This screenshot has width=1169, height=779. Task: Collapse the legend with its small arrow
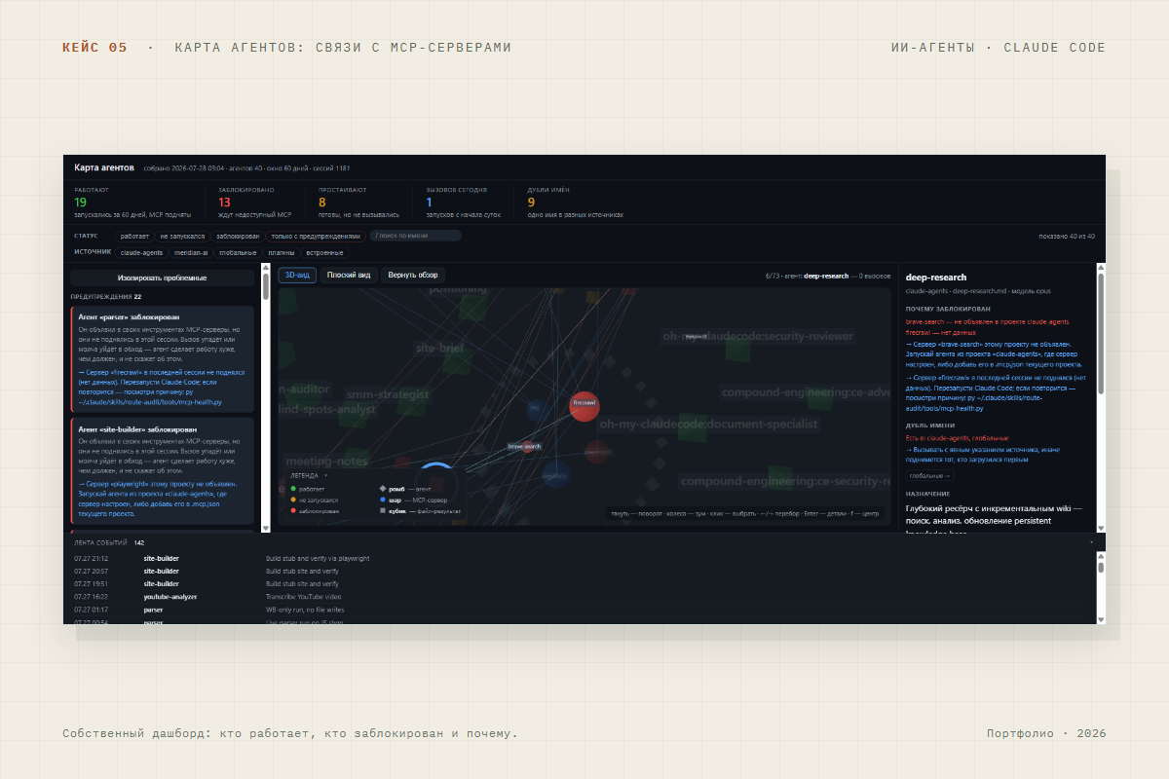[326, 476]
